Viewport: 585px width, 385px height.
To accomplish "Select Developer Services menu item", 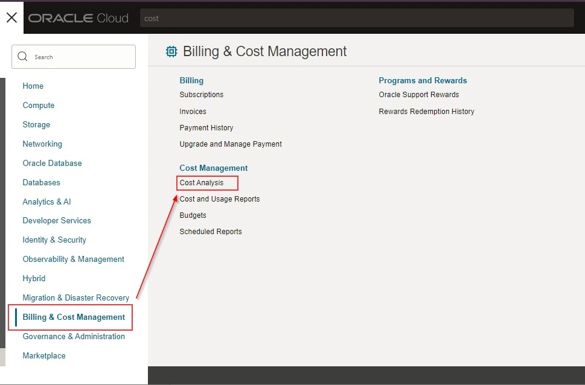I will coord(57,220).
